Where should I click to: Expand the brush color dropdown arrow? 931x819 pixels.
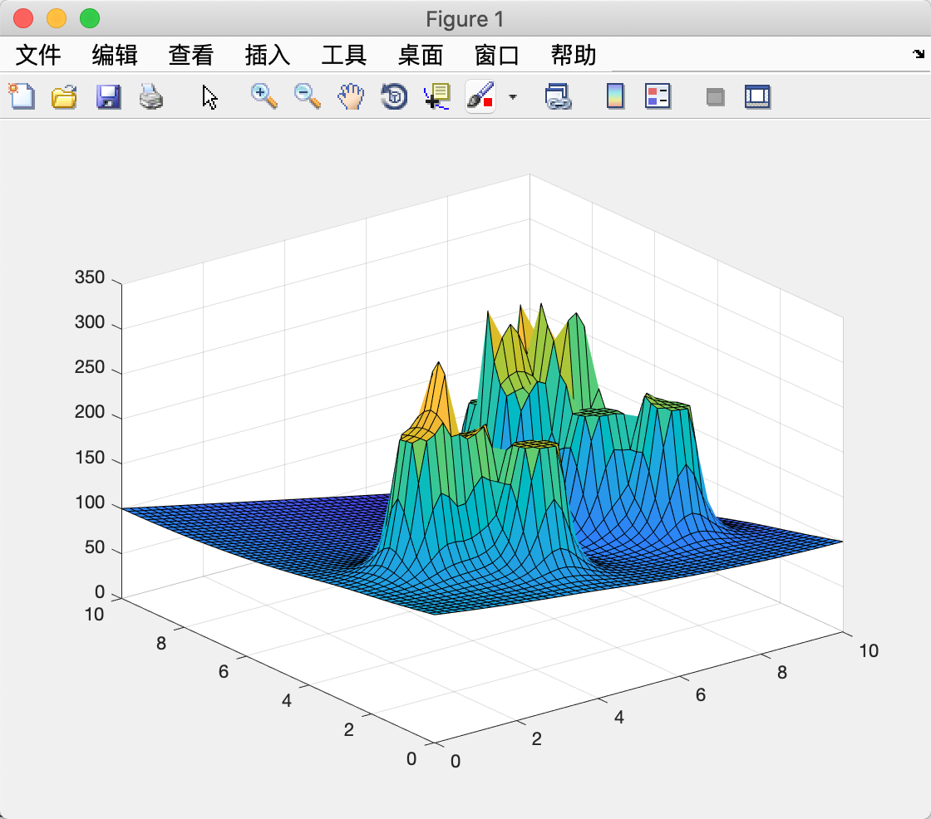coord(513,96)
